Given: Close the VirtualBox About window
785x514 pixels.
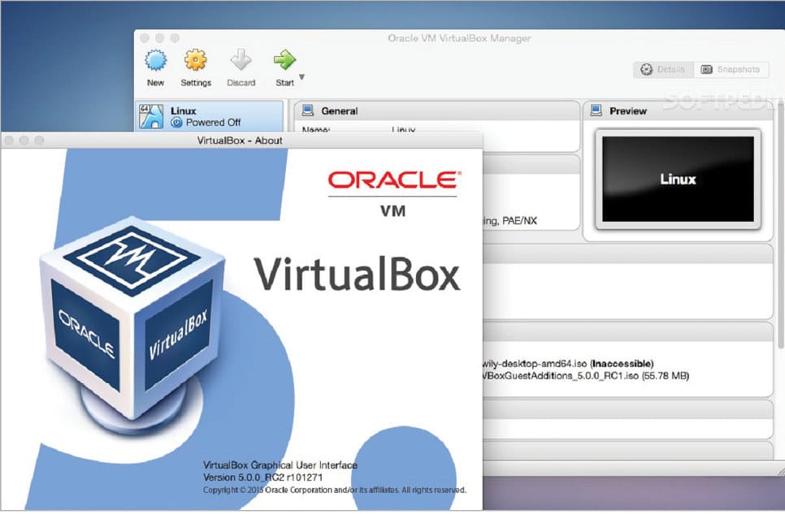Looking at the screenshot, I should click(8, 140).
